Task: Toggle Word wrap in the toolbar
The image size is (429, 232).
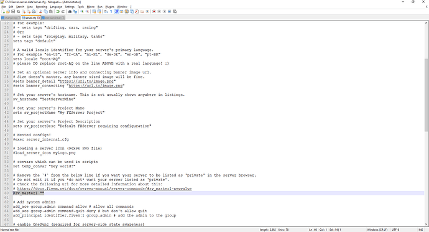Action: pyautogui.click(x=106, y=11)
